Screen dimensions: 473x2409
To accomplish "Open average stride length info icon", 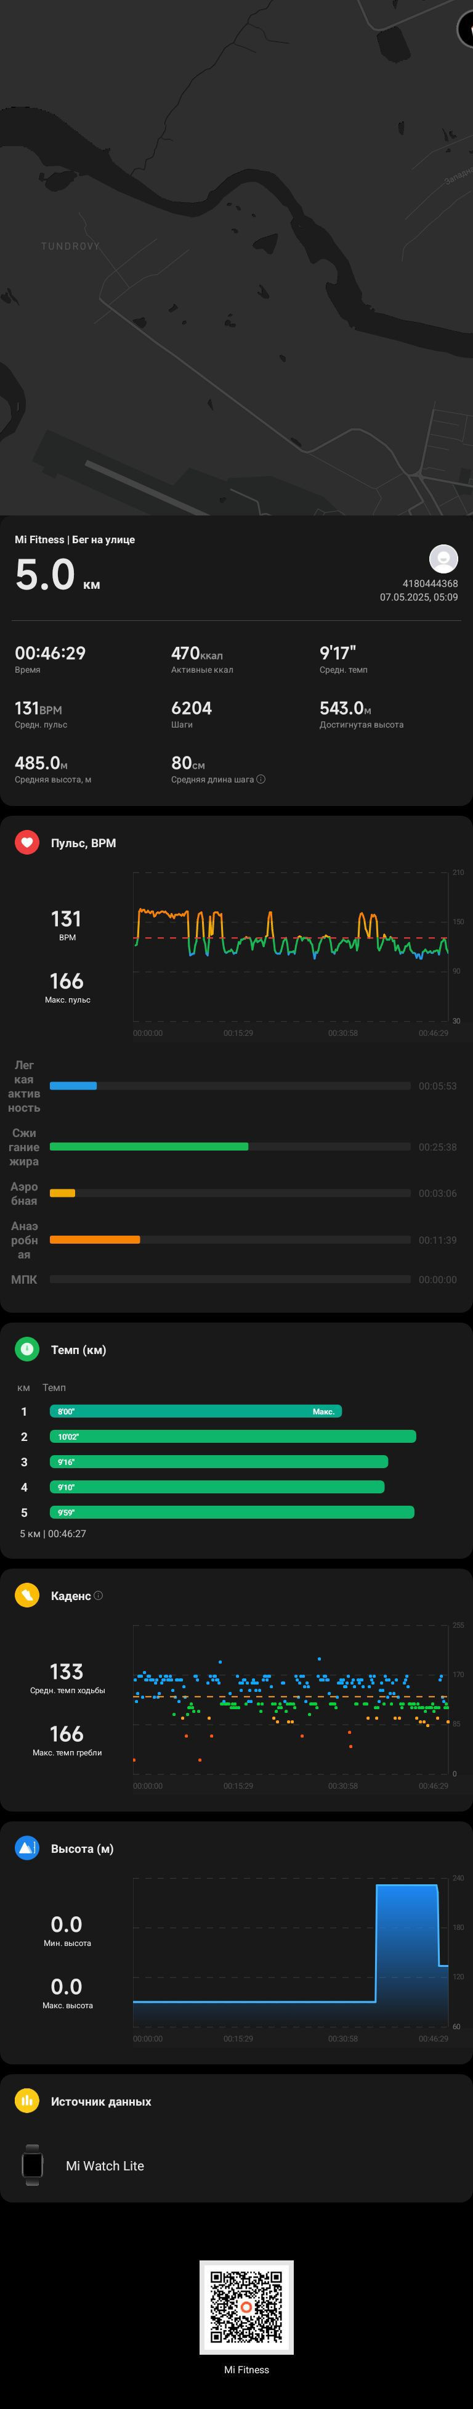I will pyautogui.click(x=261, y=779).
